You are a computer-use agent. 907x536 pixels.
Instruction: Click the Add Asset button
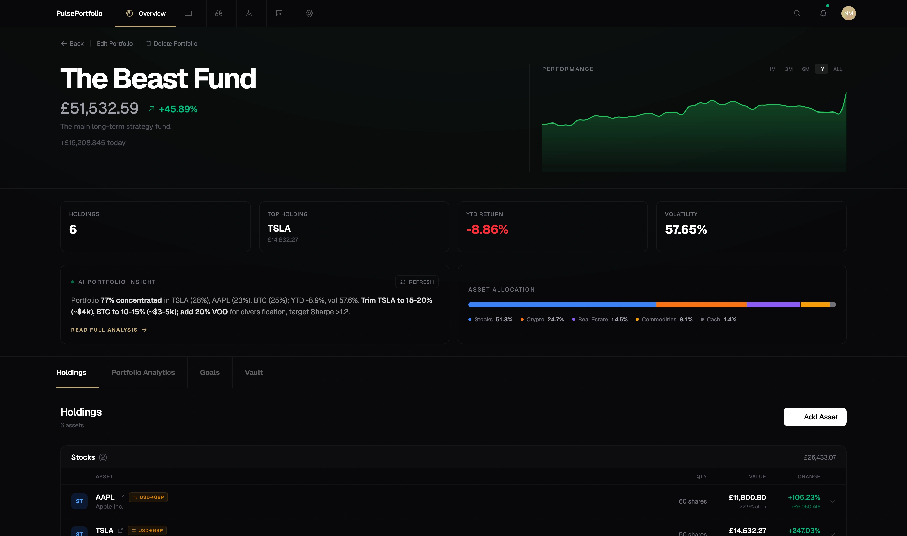815,416
